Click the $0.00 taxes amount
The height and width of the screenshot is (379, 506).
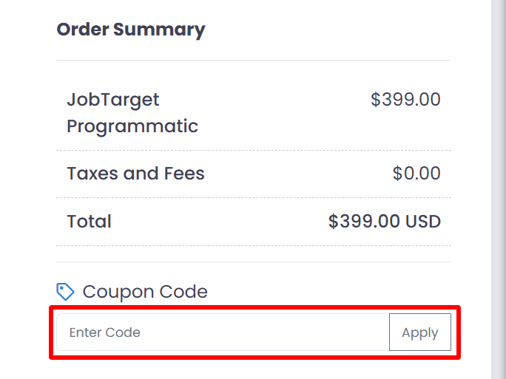pos(416,174)
